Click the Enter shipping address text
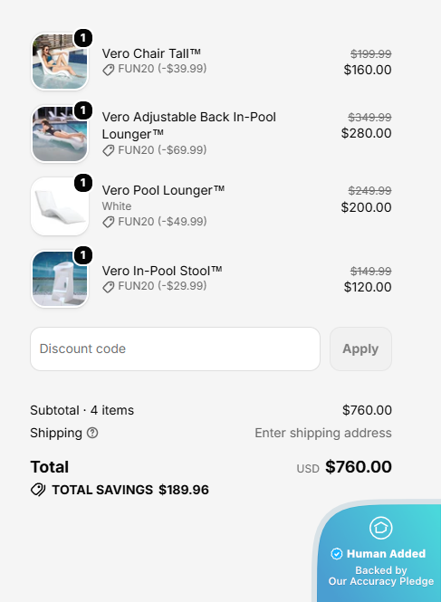This screenshot has height=602, width=441. (323, 433)
